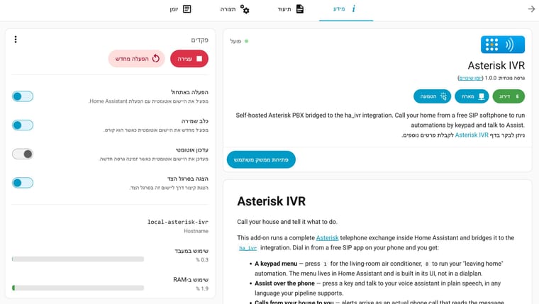Stop the add-on with the עצירה button
The width and height of the screenshot is (539, 304).
189,59
